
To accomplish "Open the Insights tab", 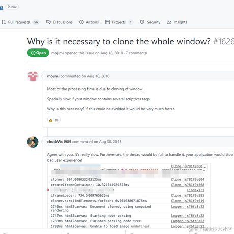I will coord(177,22).
